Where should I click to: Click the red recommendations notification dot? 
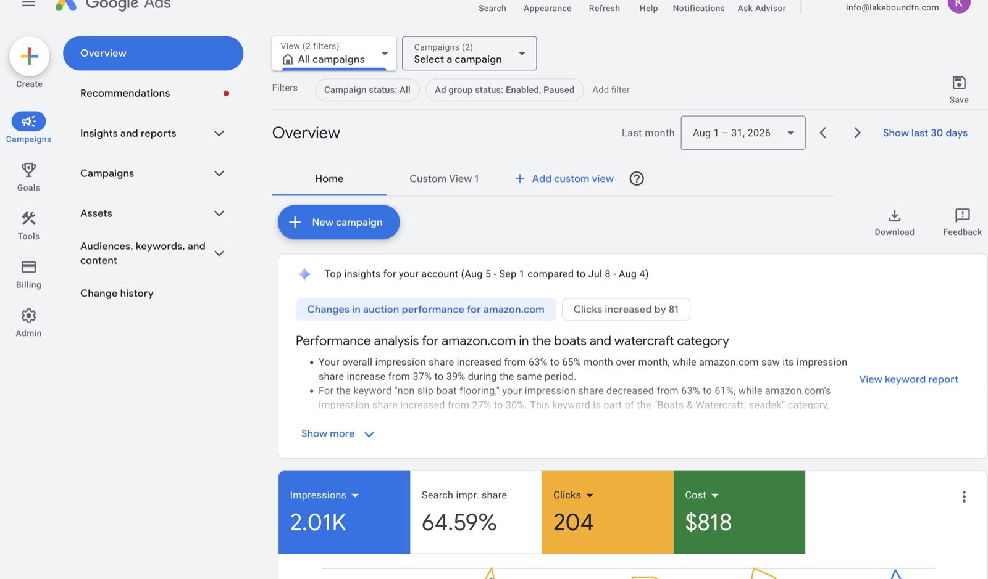pos(226,93)
